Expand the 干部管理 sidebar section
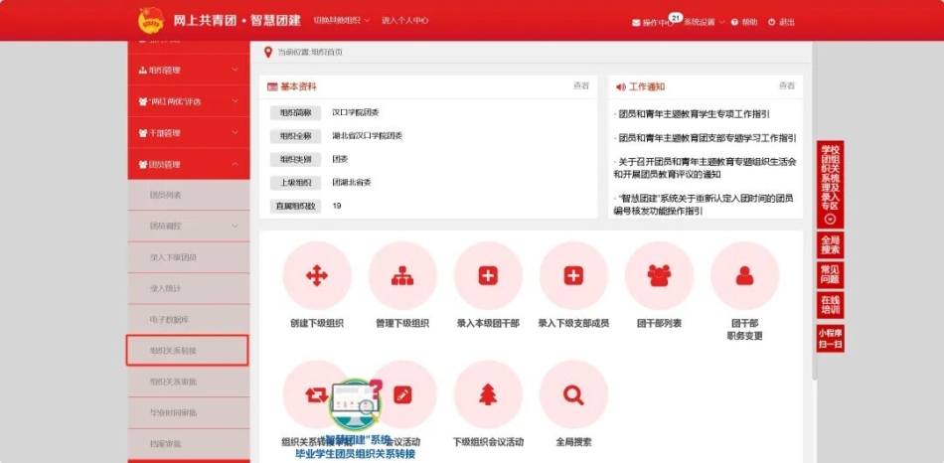 (x=188, y=133)
